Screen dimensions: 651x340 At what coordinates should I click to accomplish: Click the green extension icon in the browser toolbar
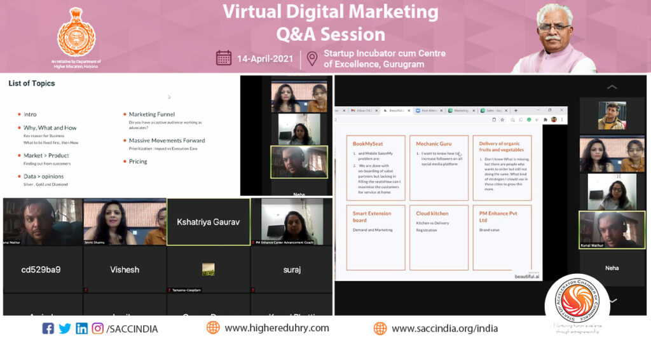coord(529,119)
